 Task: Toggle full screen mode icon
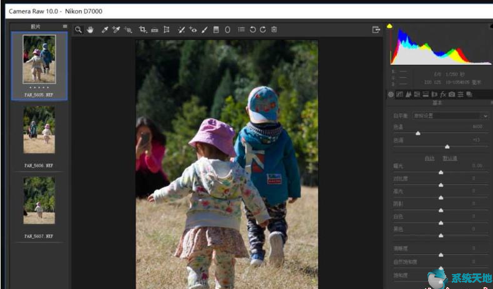pyautogui.click(x=376, y=29)
